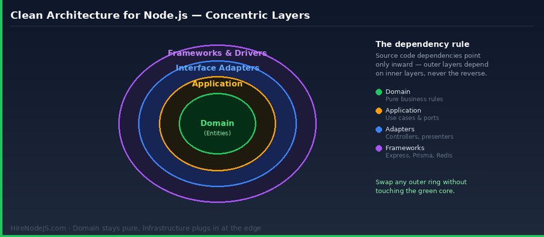
Task: Click the orange Application legend dot
Action: click(378, 111)
